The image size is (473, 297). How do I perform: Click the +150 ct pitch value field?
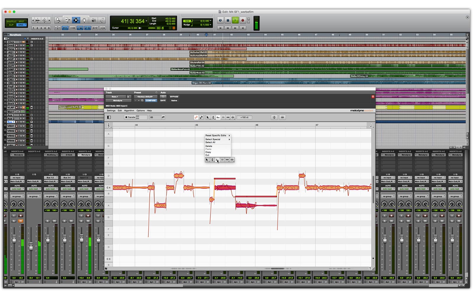(244, 117)
